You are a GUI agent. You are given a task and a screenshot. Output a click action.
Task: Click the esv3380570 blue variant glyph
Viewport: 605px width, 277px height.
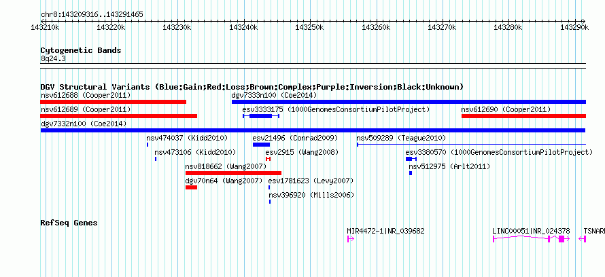tap(411, 159)
